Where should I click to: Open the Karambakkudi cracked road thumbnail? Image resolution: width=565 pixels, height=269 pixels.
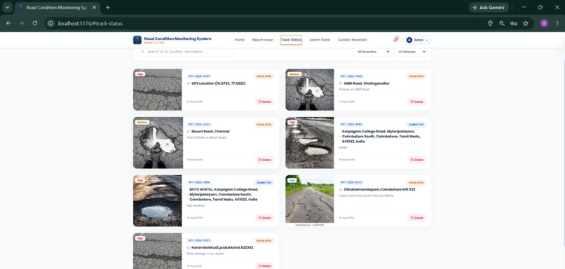tap(158, 251)
